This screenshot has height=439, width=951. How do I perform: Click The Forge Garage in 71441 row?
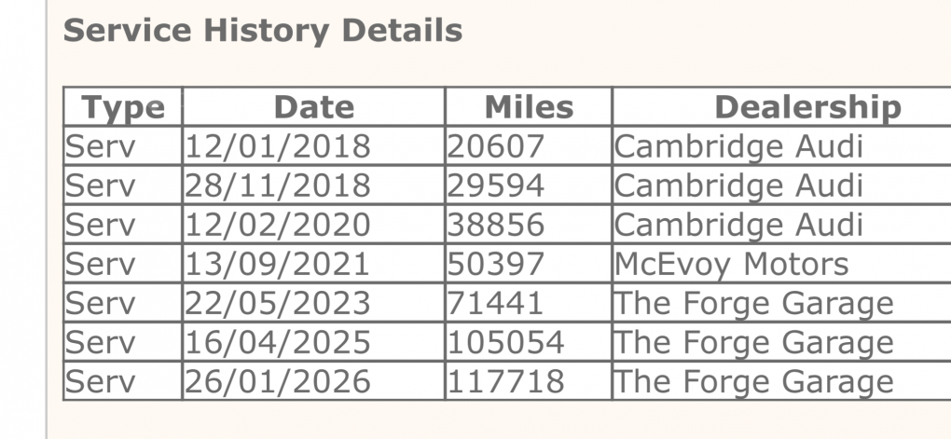coord(753,303)
